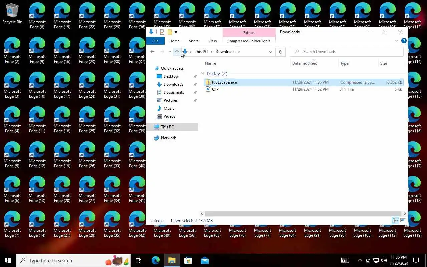Show hidden tray icons with the up chevron
This screenshot has width=427, height=267.
(360, 260)
